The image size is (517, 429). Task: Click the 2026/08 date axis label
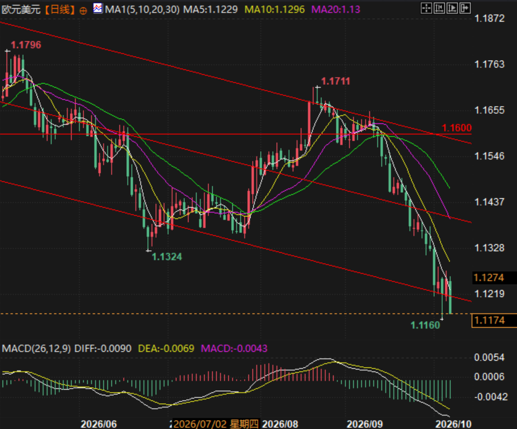(280, 424)
